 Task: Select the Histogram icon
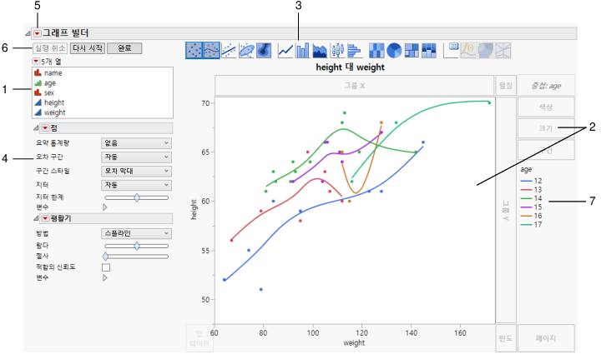pyautogui.click(x=355, y=50)
